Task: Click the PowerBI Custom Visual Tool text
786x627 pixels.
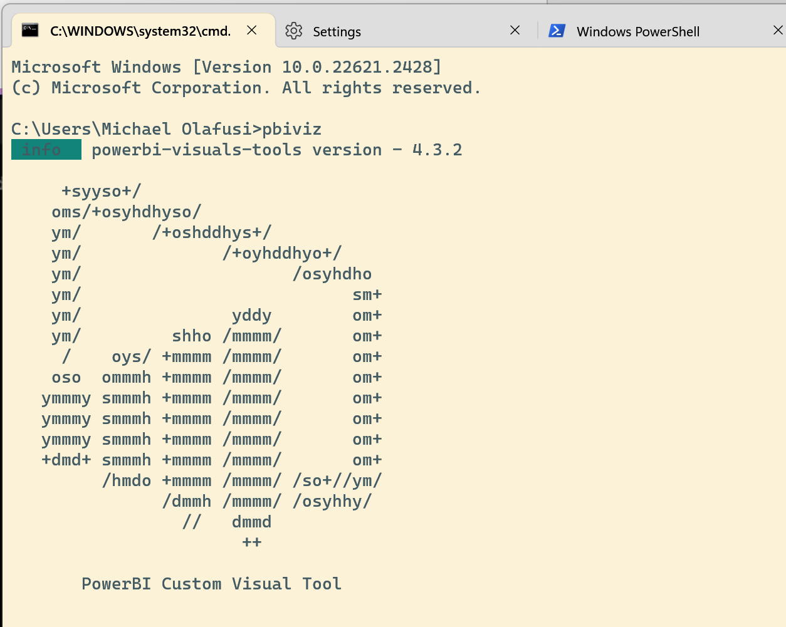Action: pos(212,584)
